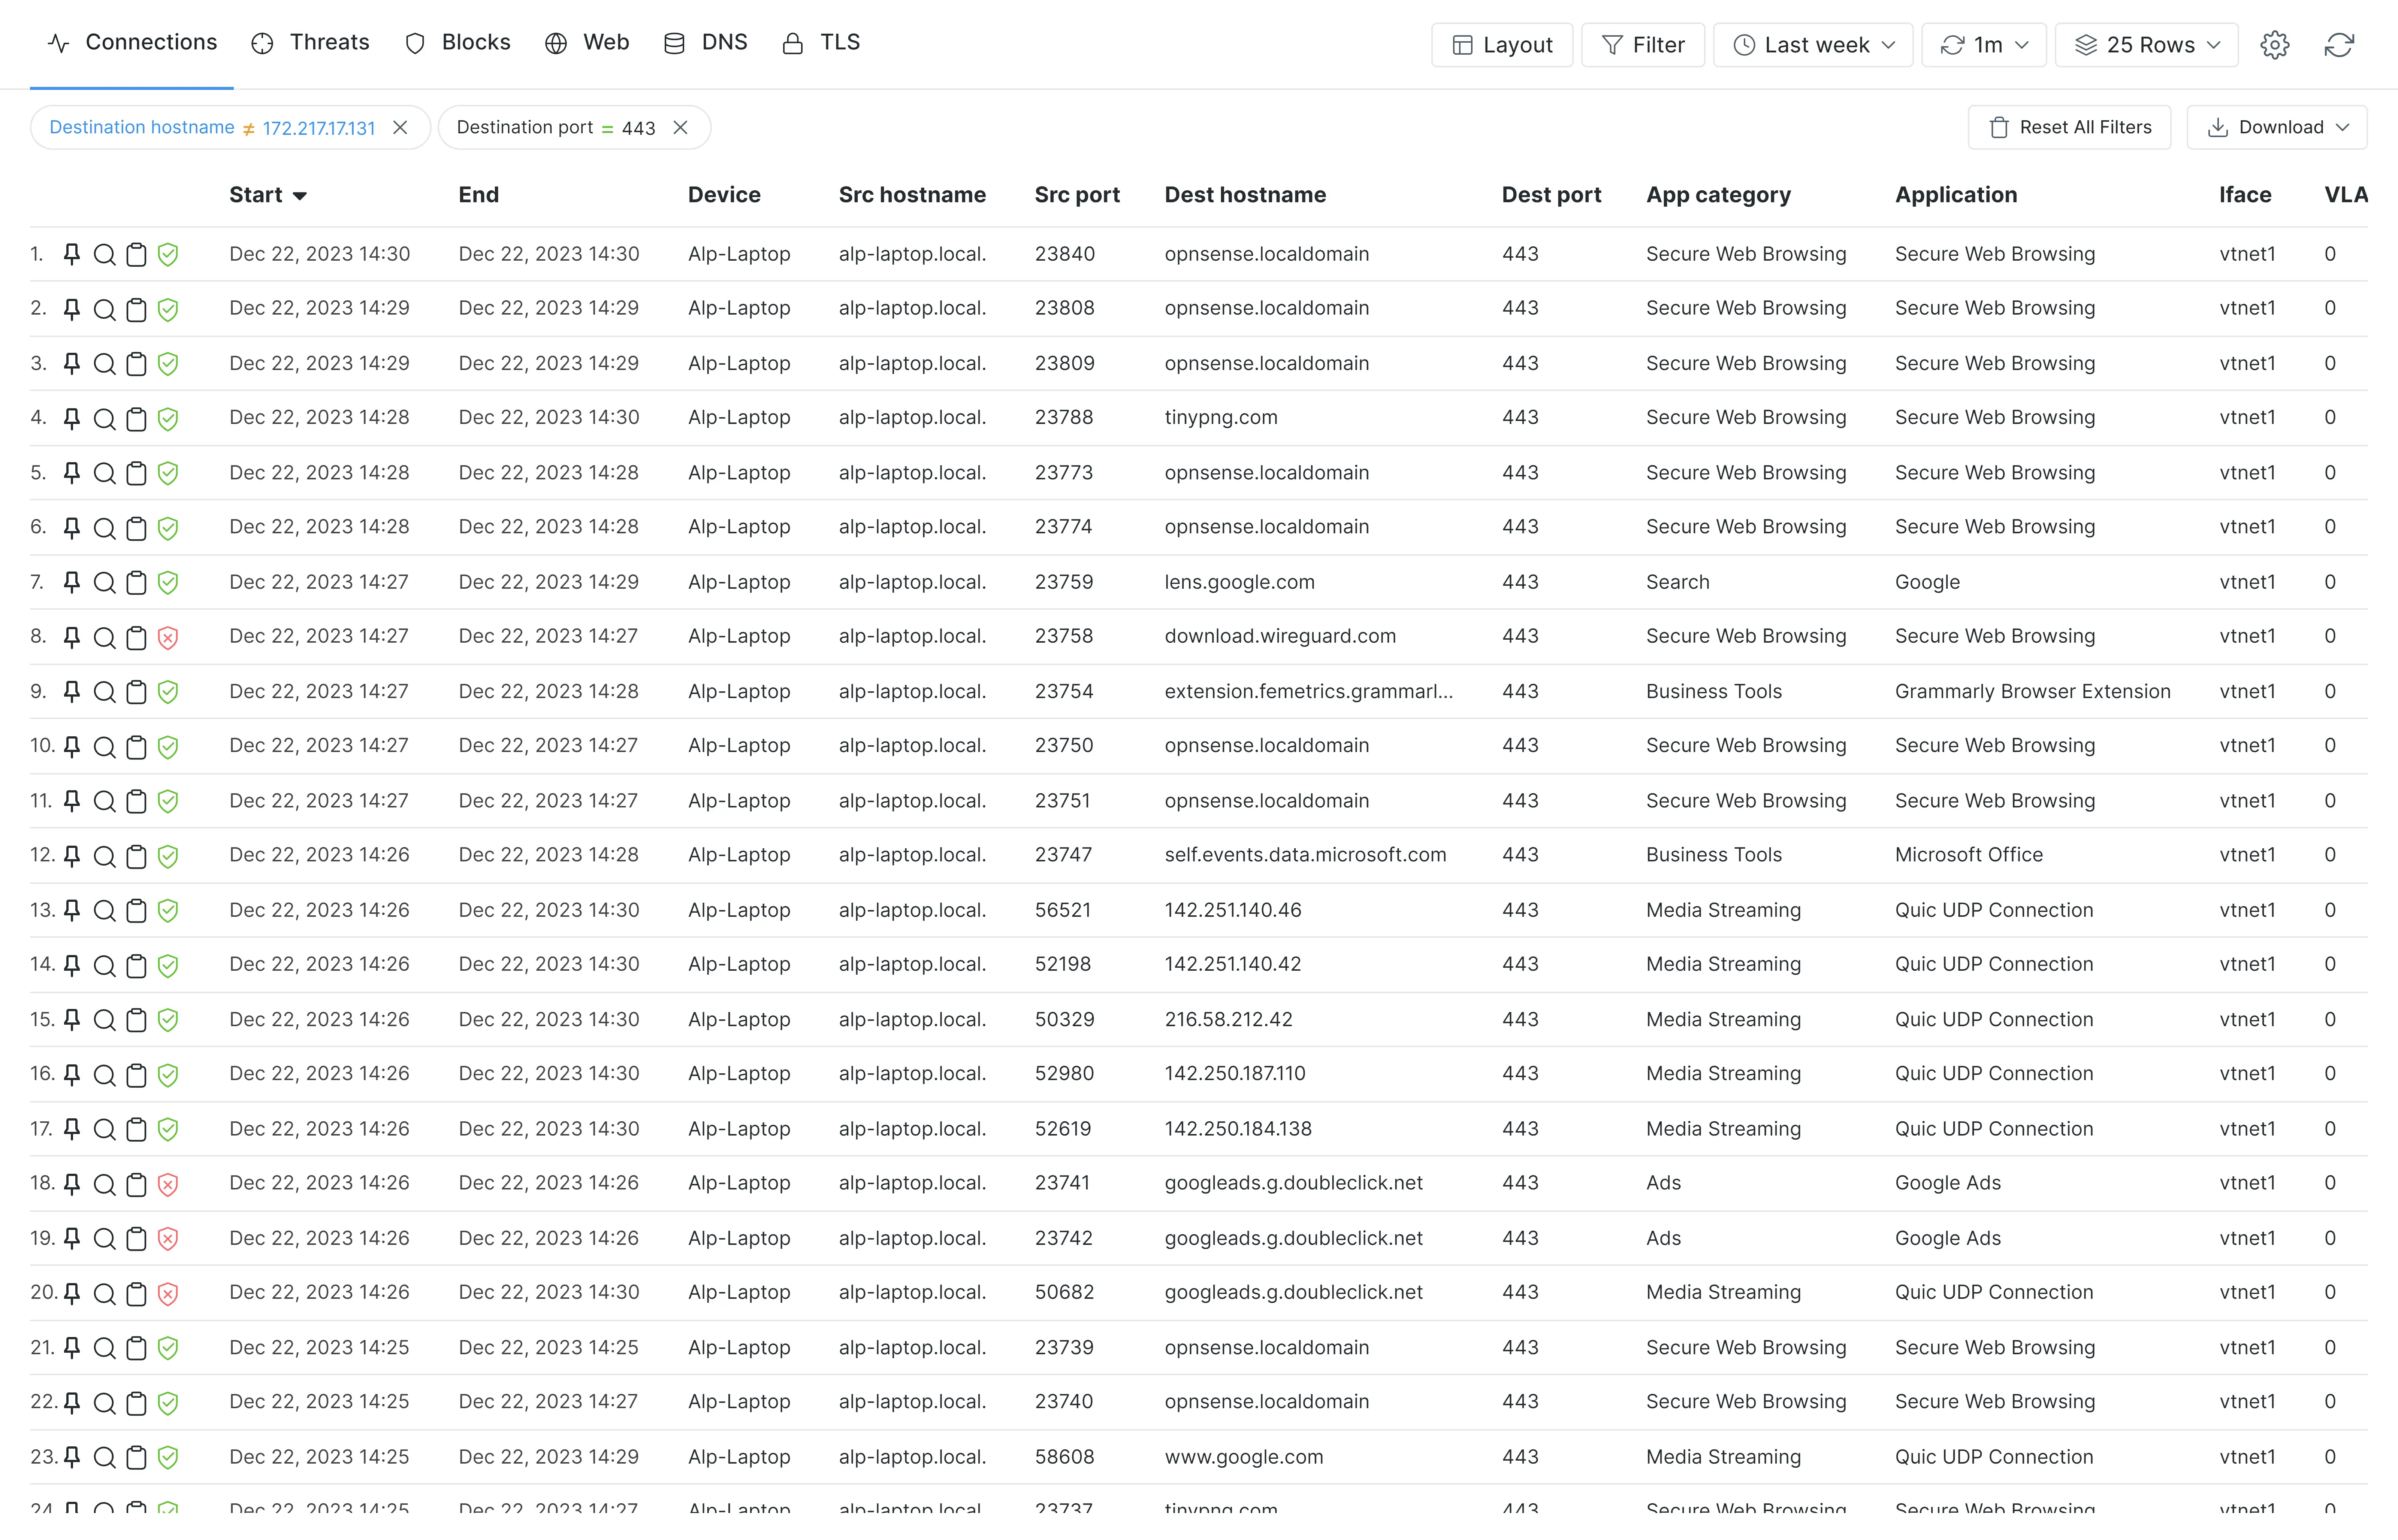Pin row 16 connection
The width and height of the screenshot is (2398, 1540).
pyautogui.click(x=72, y=1075)
